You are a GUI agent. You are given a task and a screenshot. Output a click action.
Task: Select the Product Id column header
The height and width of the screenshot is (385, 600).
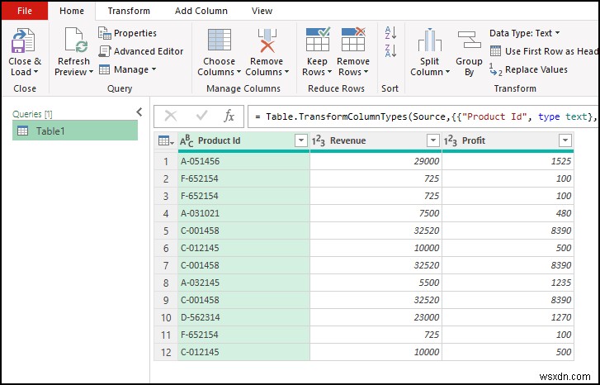point(243,141)
